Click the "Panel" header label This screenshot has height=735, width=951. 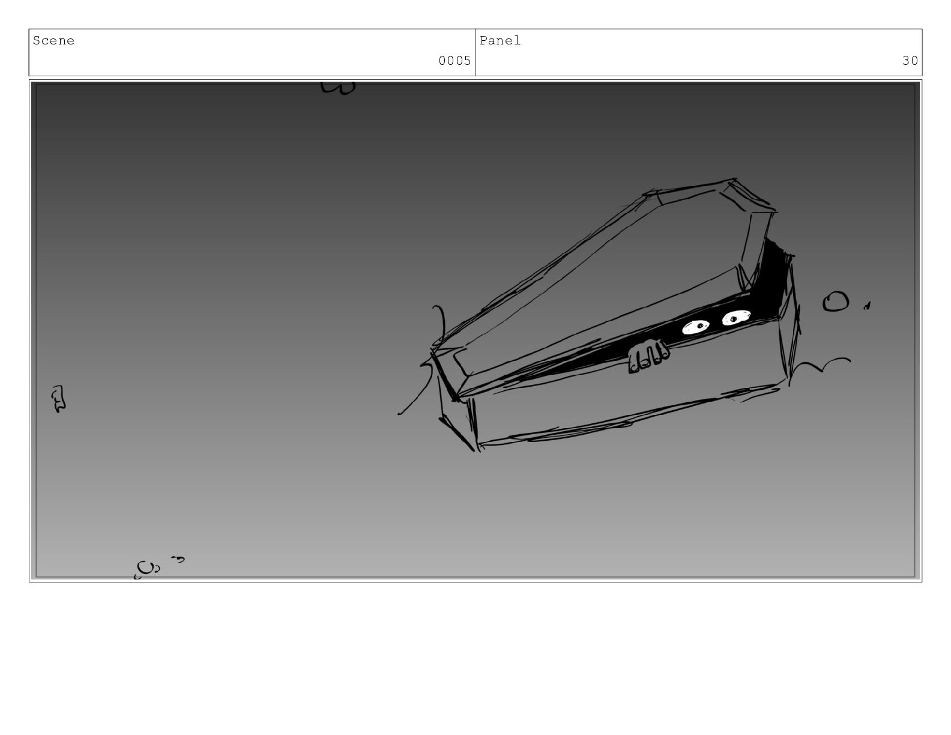pos(500,41)
